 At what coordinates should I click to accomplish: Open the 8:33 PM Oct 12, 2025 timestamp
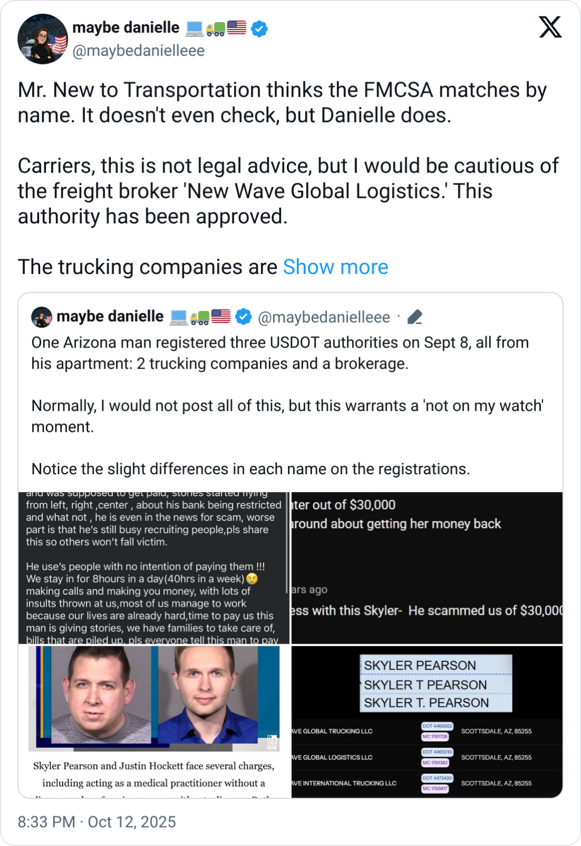[97, 822]
